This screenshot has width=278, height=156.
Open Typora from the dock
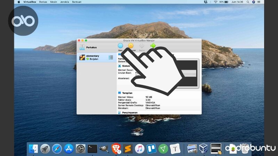point(175,149)
